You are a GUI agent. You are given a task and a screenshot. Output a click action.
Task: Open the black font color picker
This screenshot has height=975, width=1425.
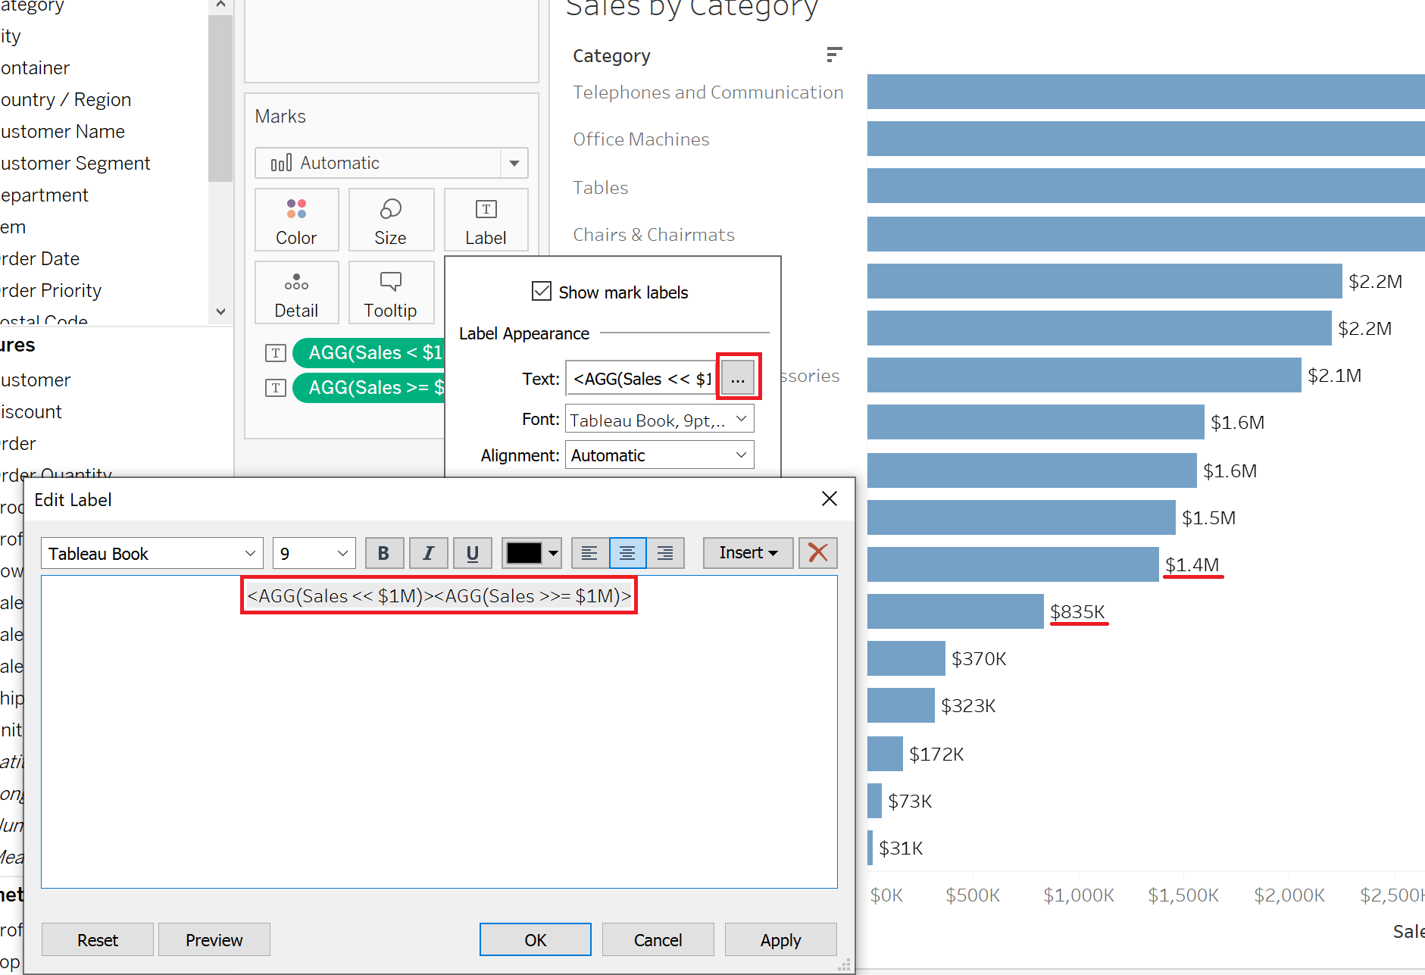[532, 553]
